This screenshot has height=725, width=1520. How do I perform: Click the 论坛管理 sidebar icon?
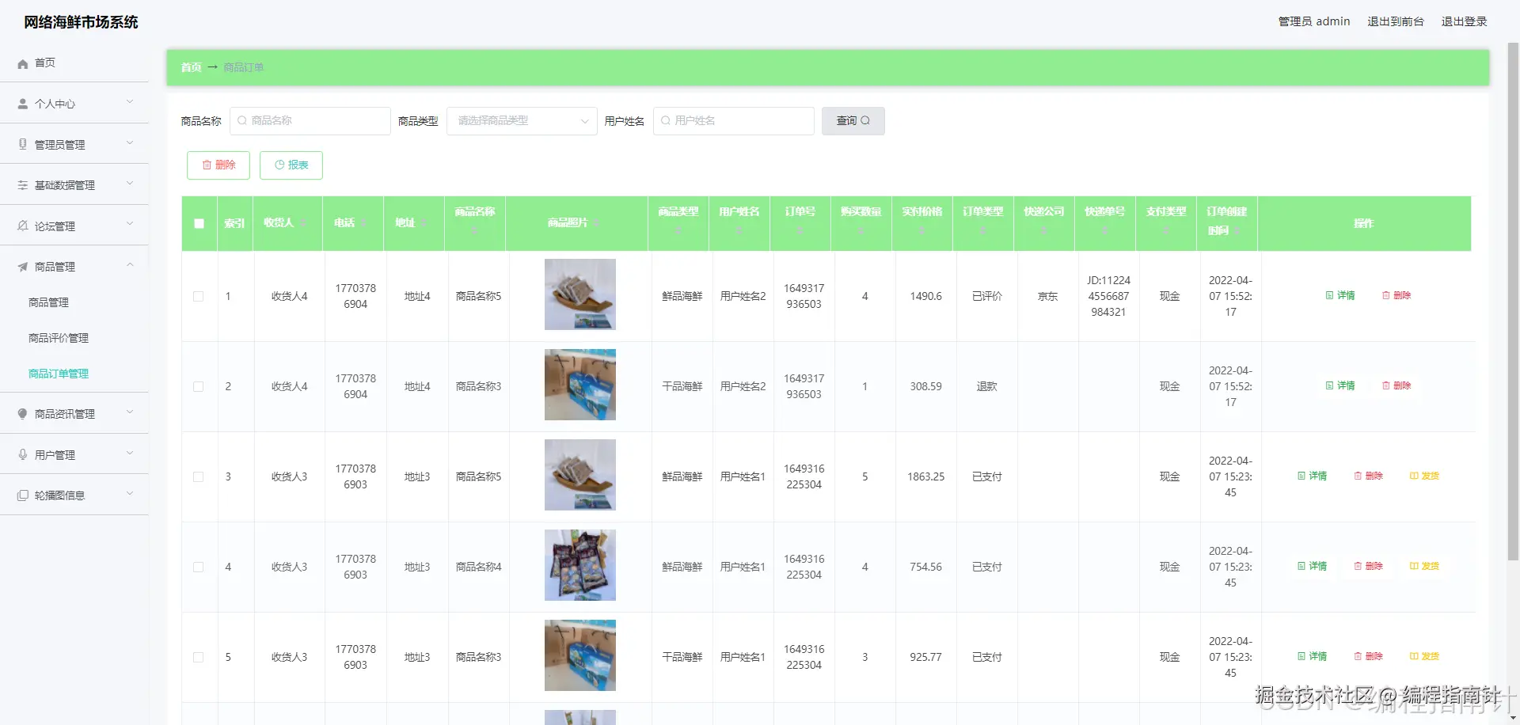click(x=23, y=226)
